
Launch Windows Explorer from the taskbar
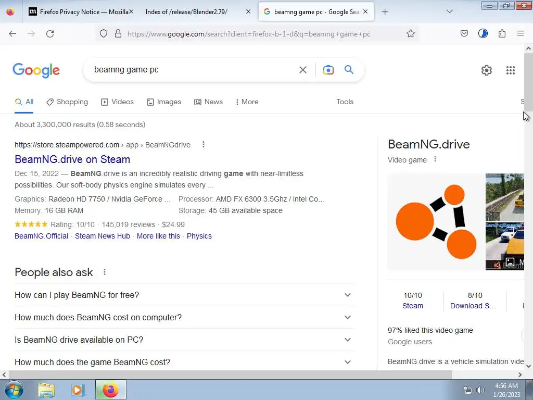tap(46, 390)
